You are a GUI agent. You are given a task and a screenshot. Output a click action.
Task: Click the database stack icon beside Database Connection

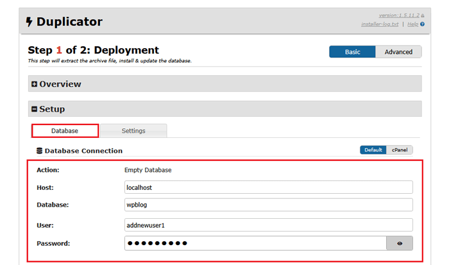pos(40,151)
